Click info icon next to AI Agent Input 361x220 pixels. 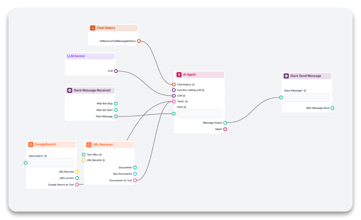[x=185, y=107]
